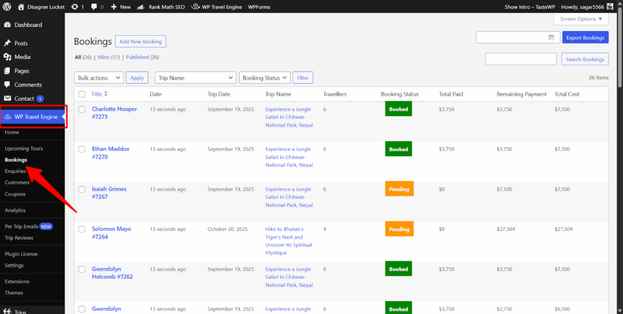The width and height of the screenshot is (623, 314).
Task: Open Dashboard from the sidebar
Action: (x=28, y=25)
